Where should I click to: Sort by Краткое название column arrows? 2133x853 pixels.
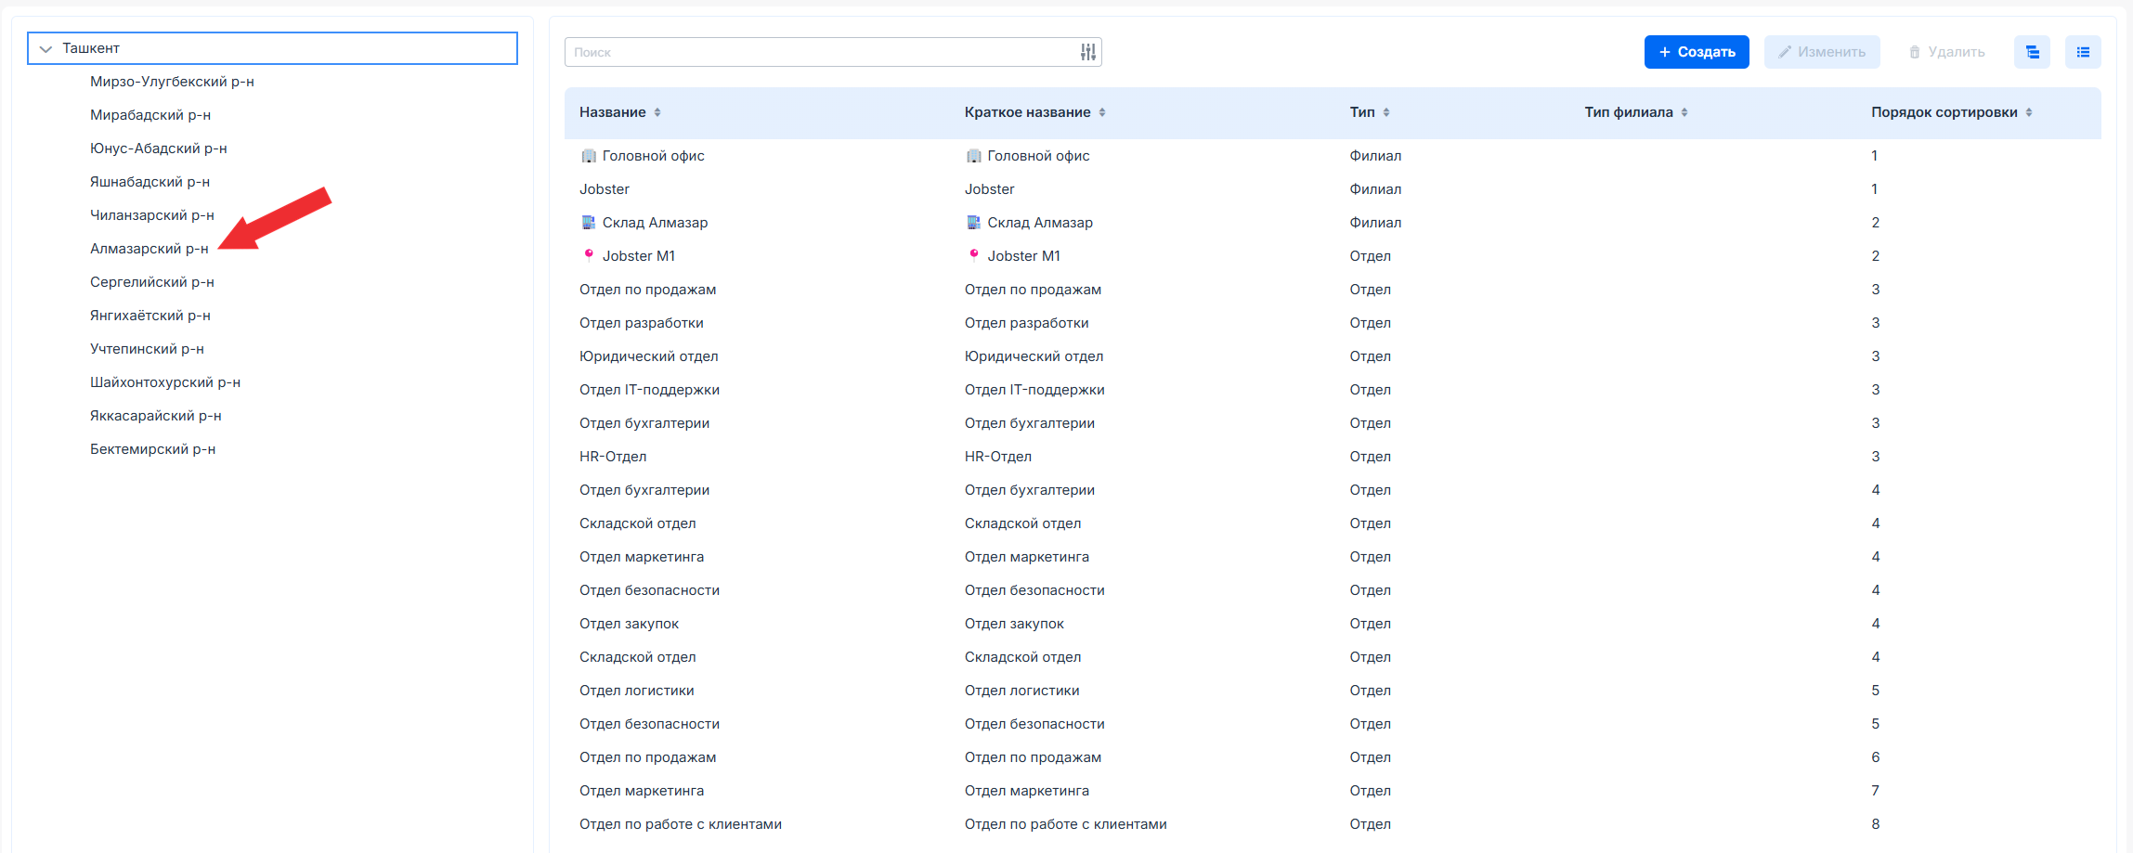1102,112
